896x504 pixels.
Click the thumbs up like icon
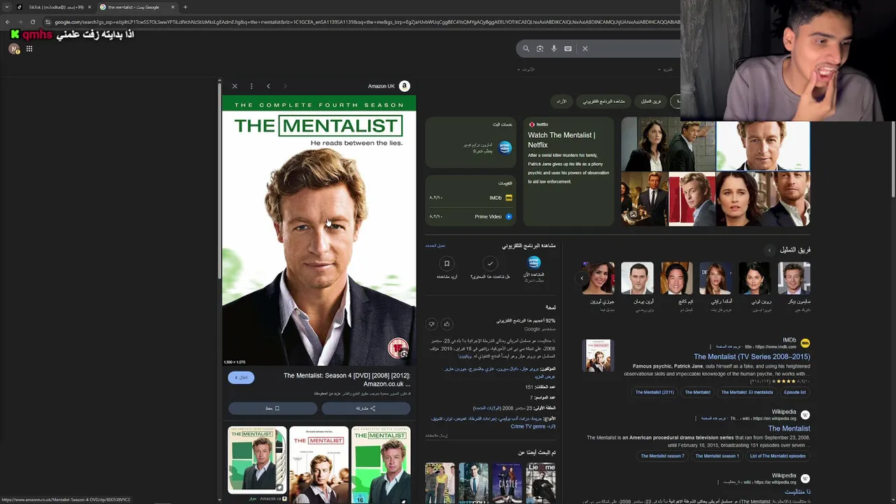(447, 324)
